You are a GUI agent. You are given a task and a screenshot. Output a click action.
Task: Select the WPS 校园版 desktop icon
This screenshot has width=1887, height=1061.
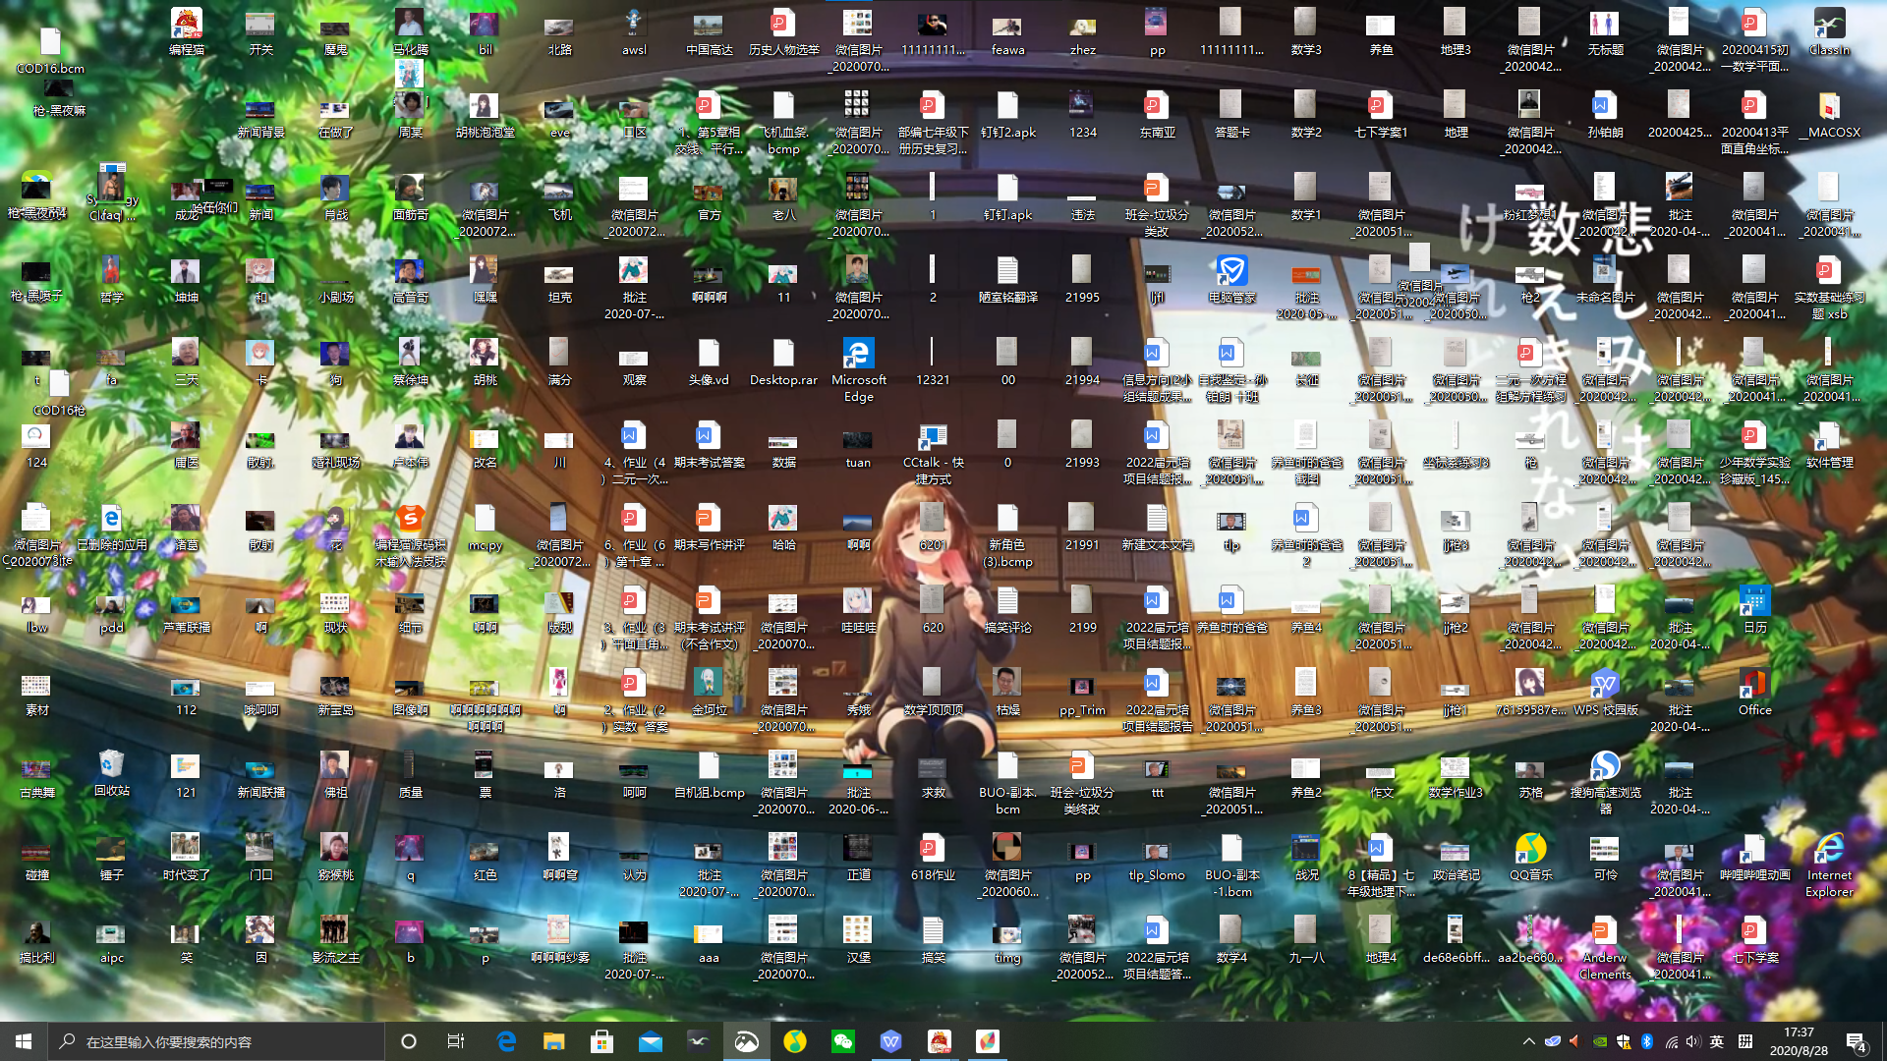pos(1605,692)
